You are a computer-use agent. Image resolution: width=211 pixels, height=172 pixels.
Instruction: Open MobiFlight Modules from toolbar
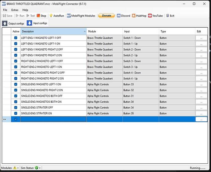81,16
